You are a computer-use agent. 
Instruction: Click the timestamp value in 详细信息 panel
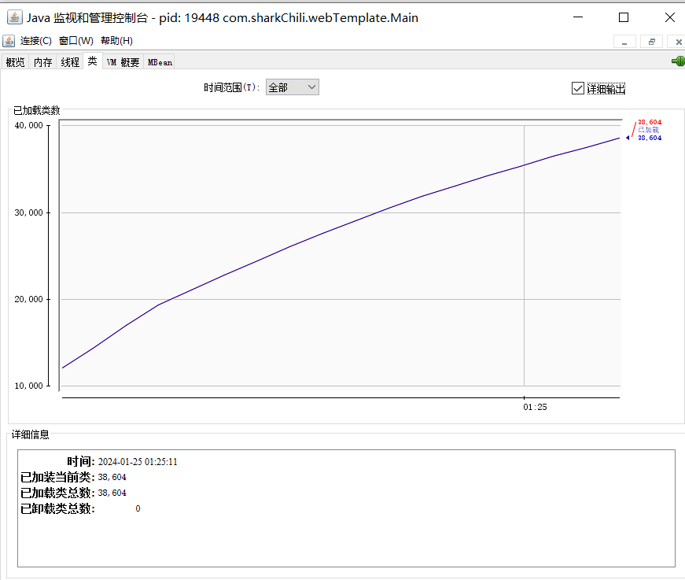tap(138, 462)
